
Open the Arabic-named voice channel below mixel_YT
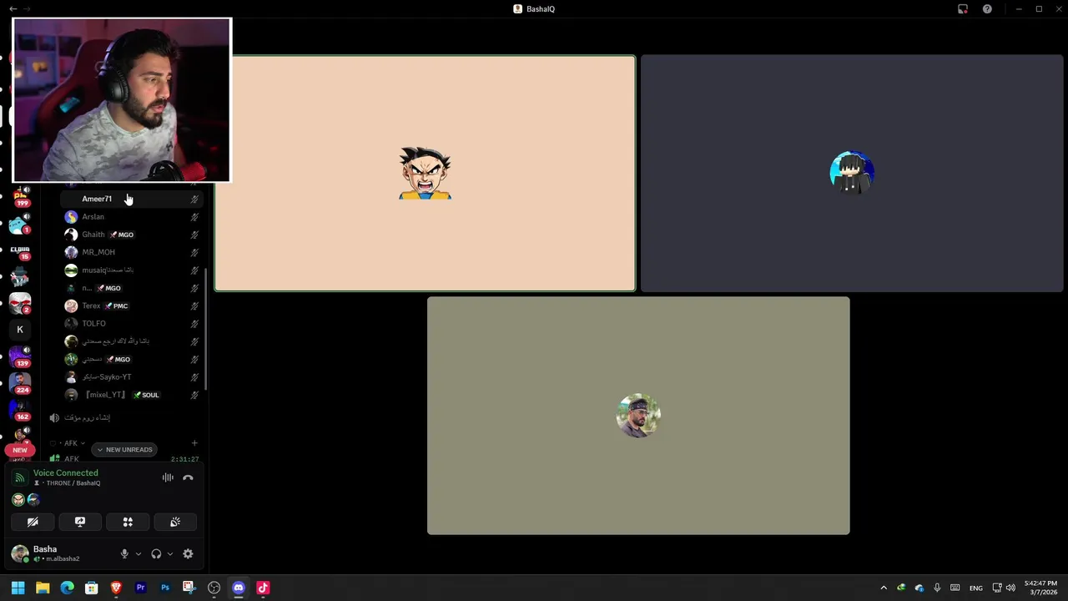[x=88, y=417]
